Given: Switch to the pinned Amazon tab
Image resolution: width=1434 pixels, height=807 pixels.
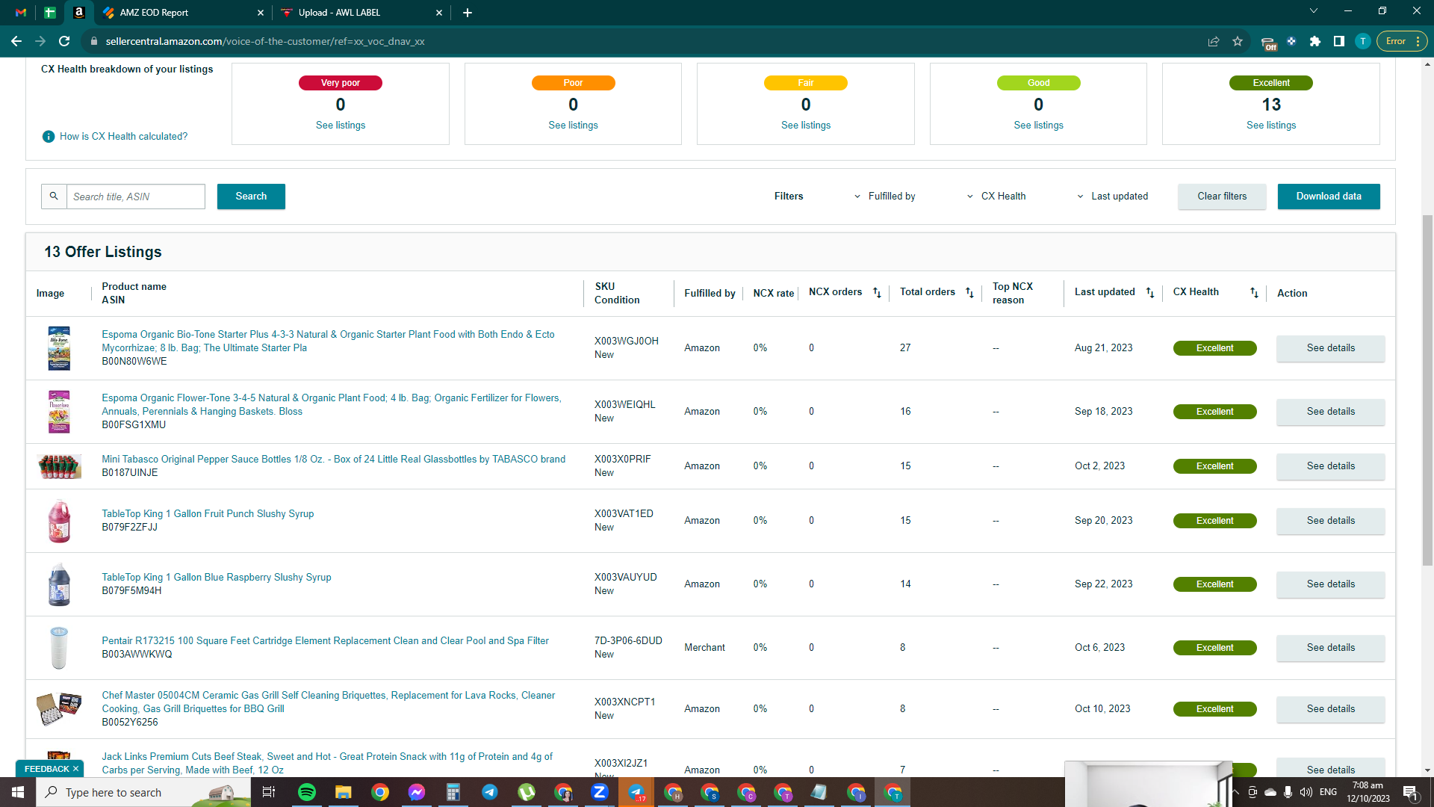Looking at the screenshot, I should 79,13.
